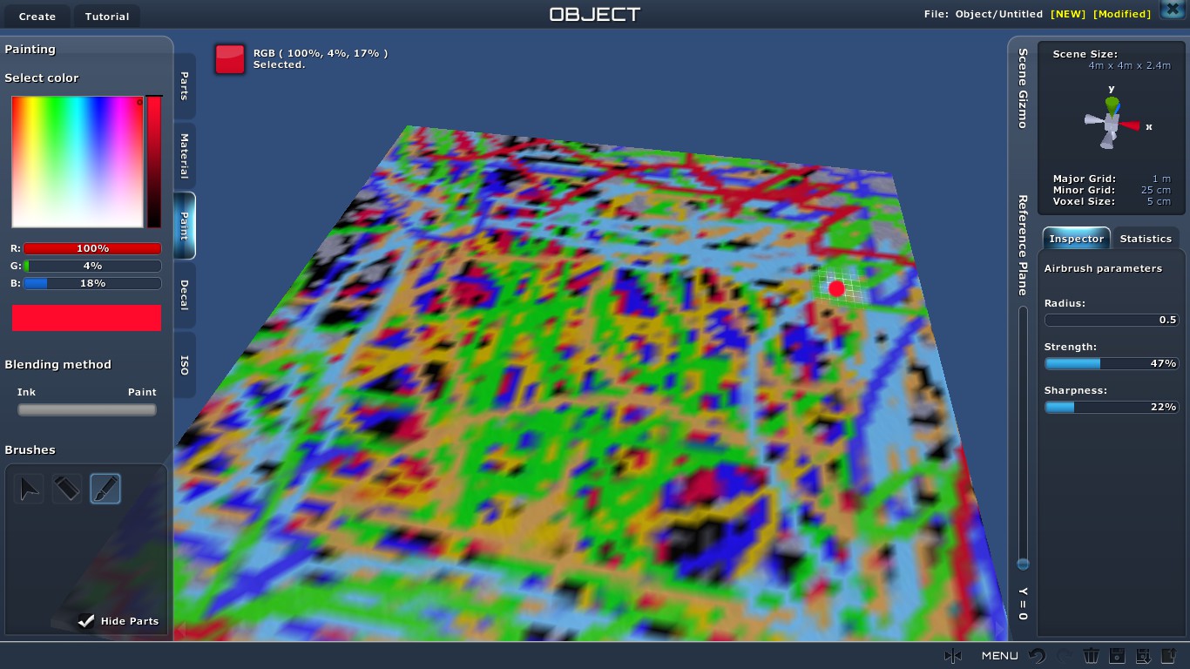Click the undo arrow icon
The image size is (1190, 669).
click(1037, 656)
